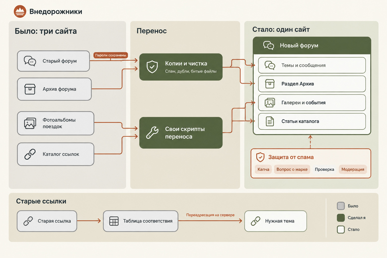The height and width of the screenshot is (258, 387).
Task: Click the Свои скрипты переноса label
Action: [x=185, y=133]
